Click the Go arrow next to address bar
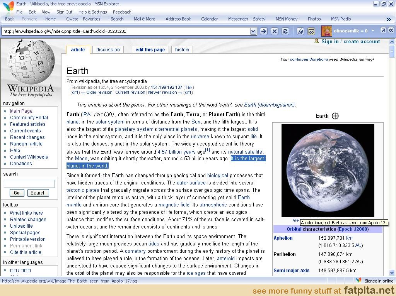 (x=264, y=31)
